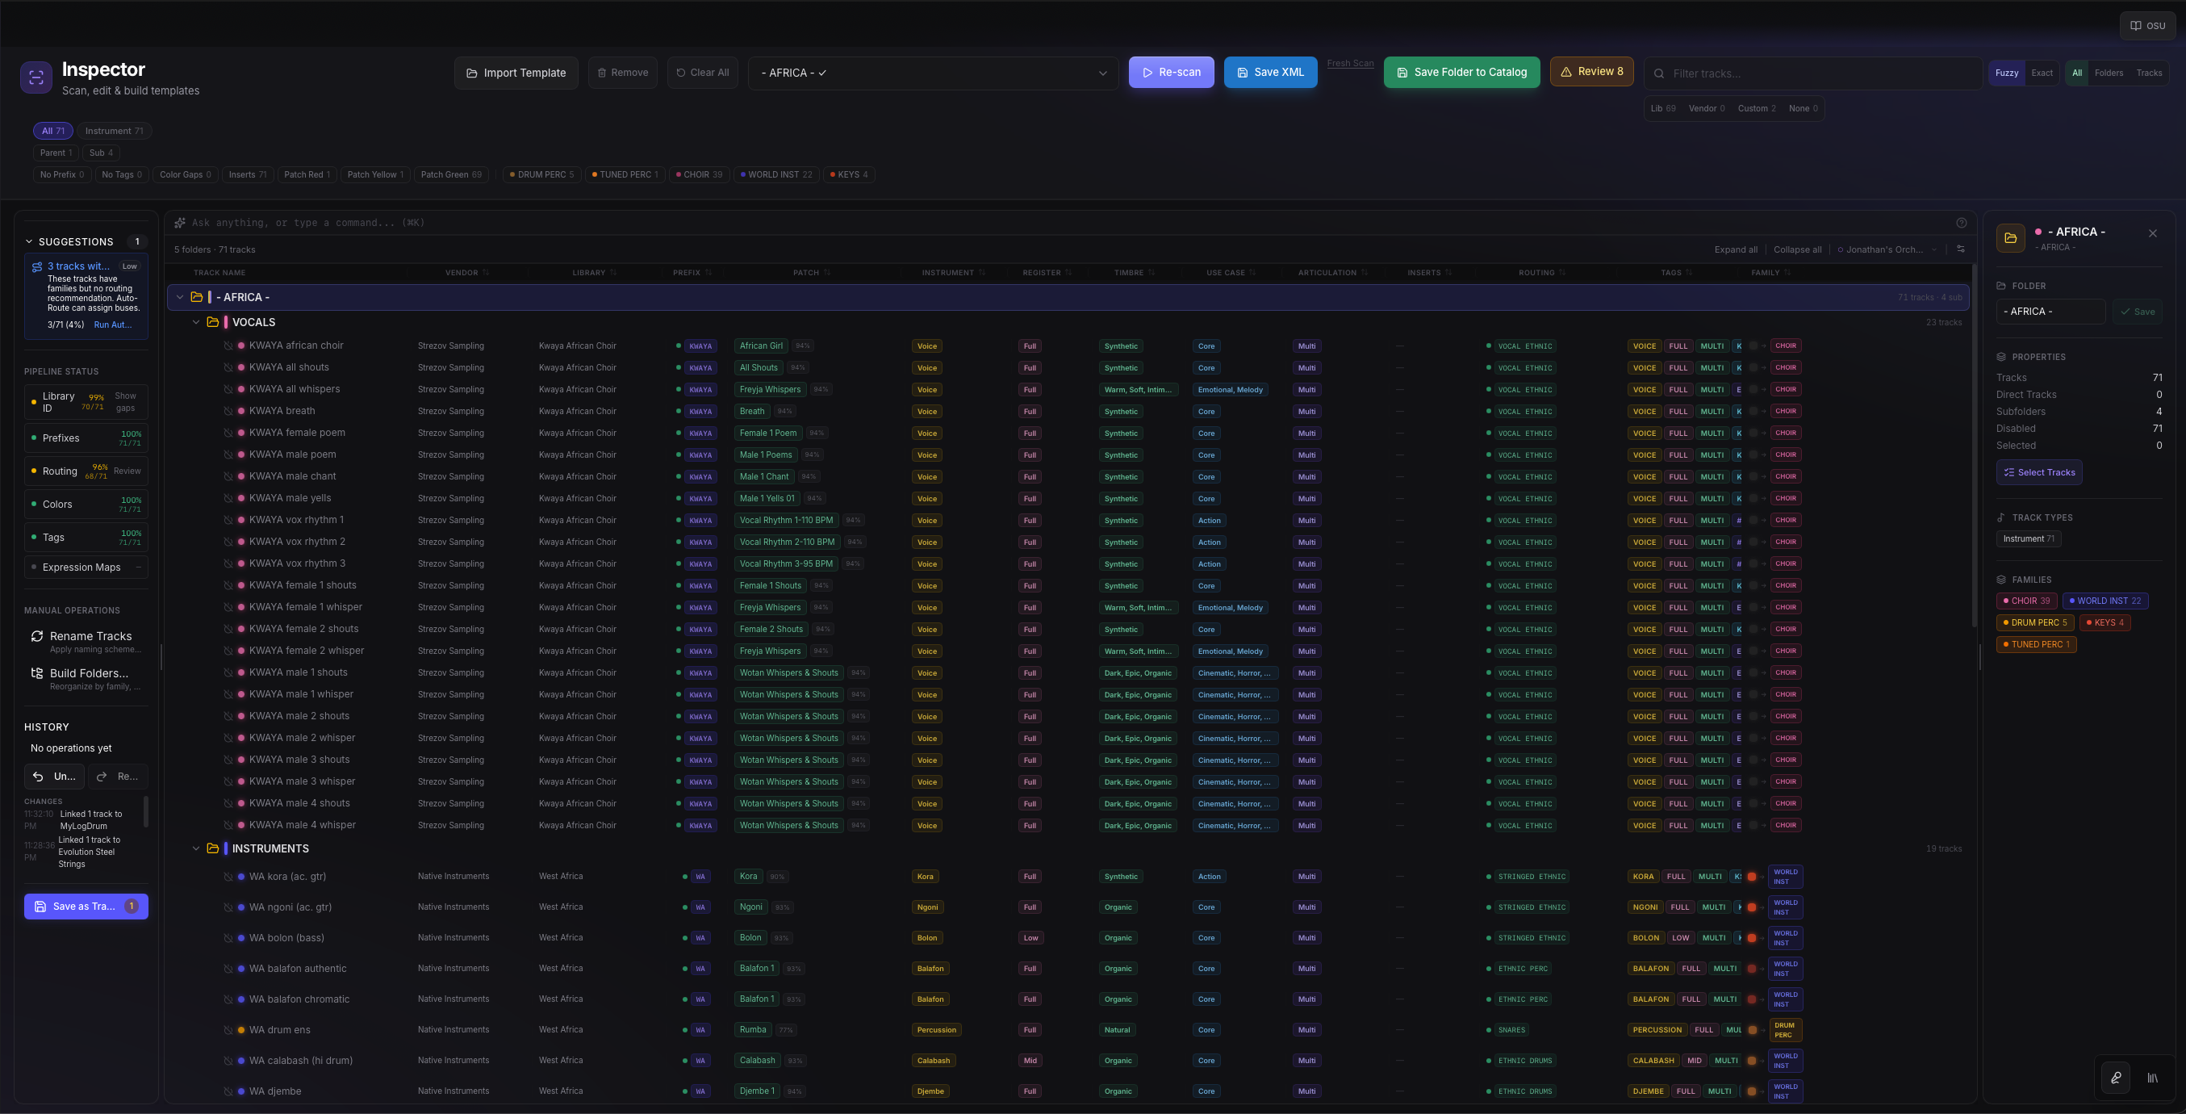This screenshot has width=2186, height=1114.
Task: Set the search scope to Tracks
Action: 2149,73
